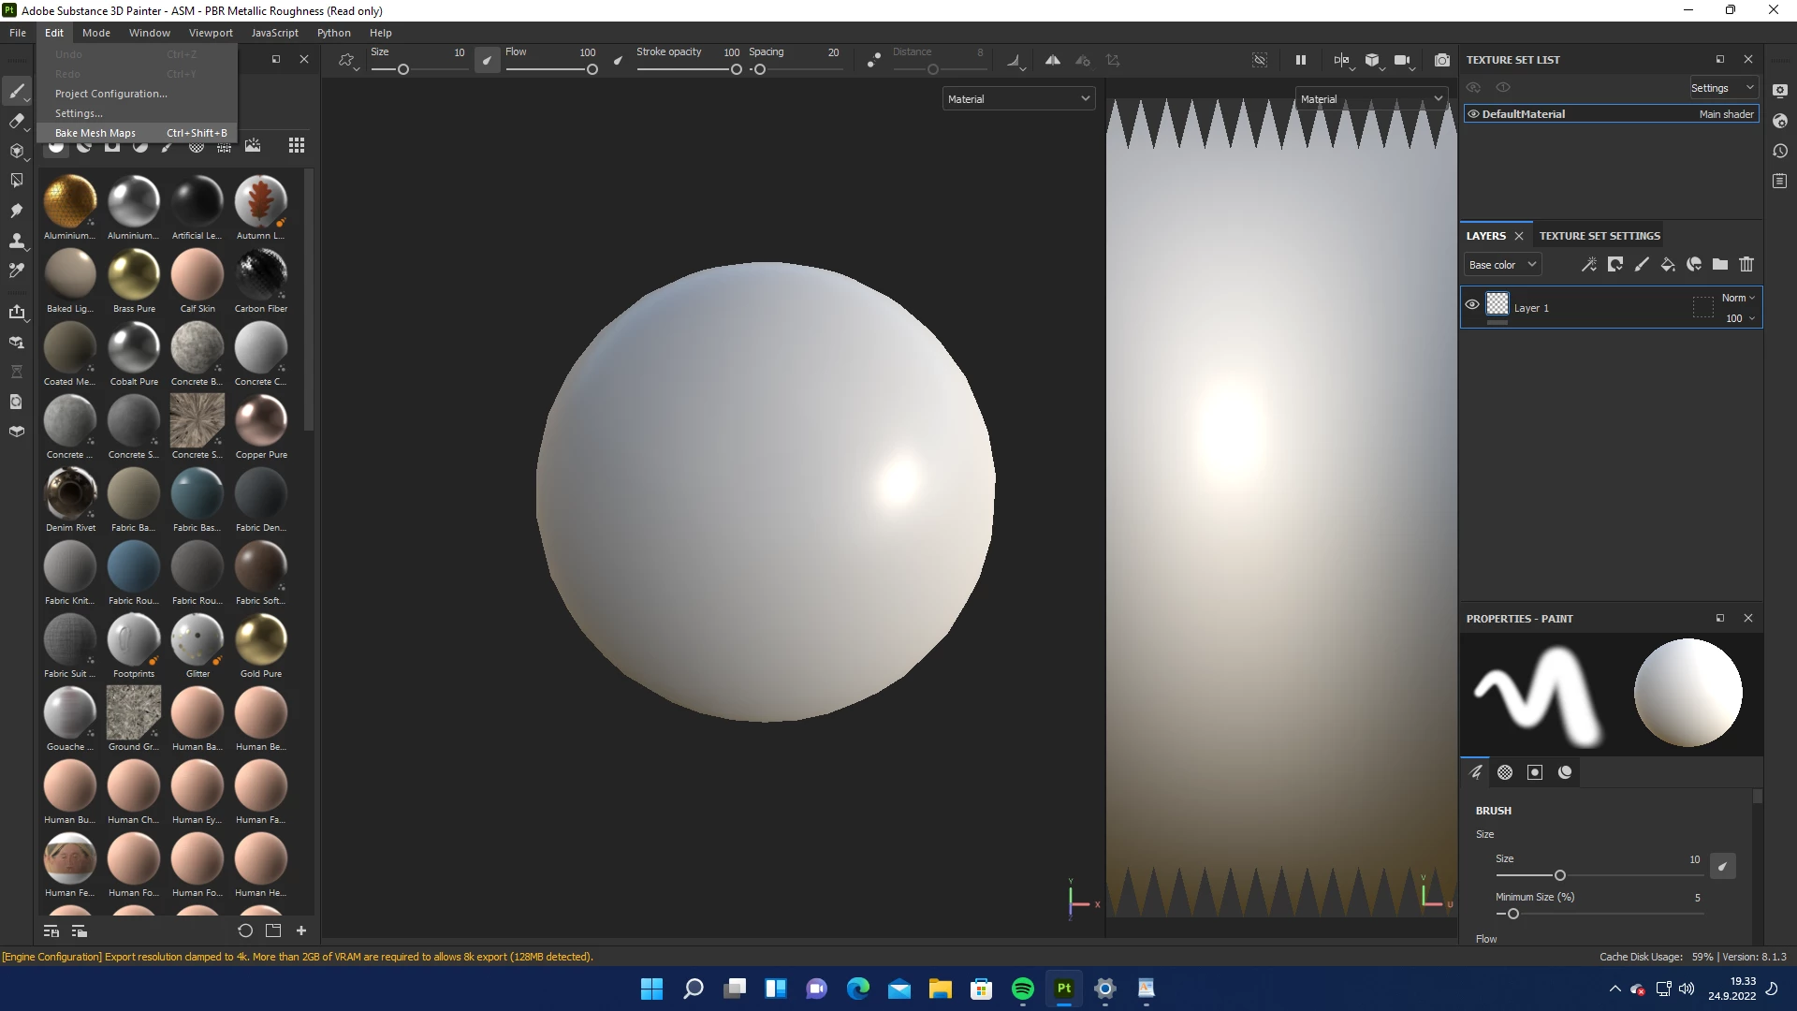Image resolution: width=1797 pixels, height=1011 pixels.
Task: Click the symmetry icon in top toolbar
Action: (x=1052, y=60)
